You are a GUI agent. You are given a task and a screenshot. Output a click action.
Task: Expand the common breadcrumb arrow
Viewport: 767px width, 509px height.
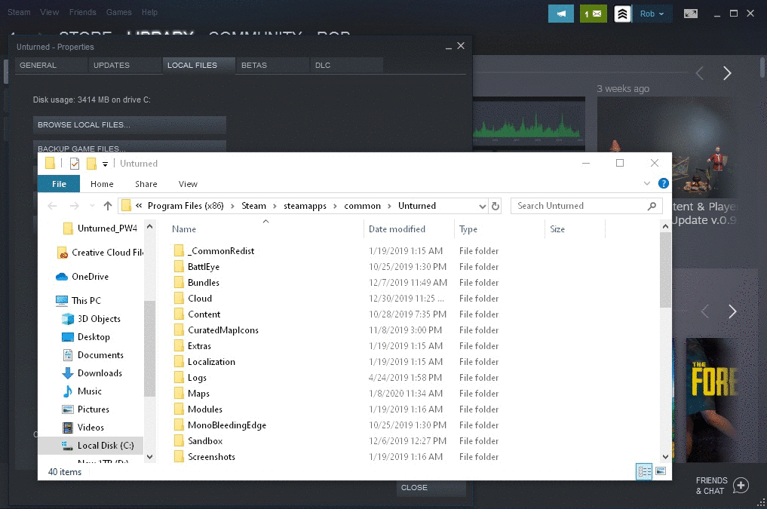pyautogui.click(x=389, y=206)
